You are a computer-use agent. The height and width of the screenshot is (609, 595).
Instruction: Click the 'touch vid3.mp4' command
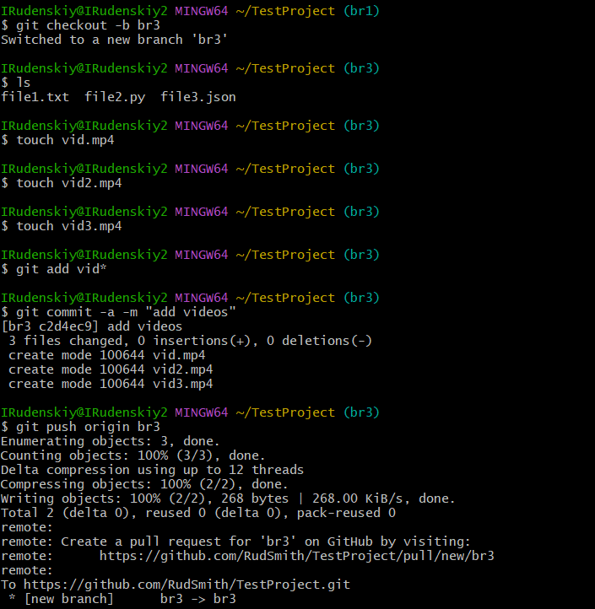[69, 226]
